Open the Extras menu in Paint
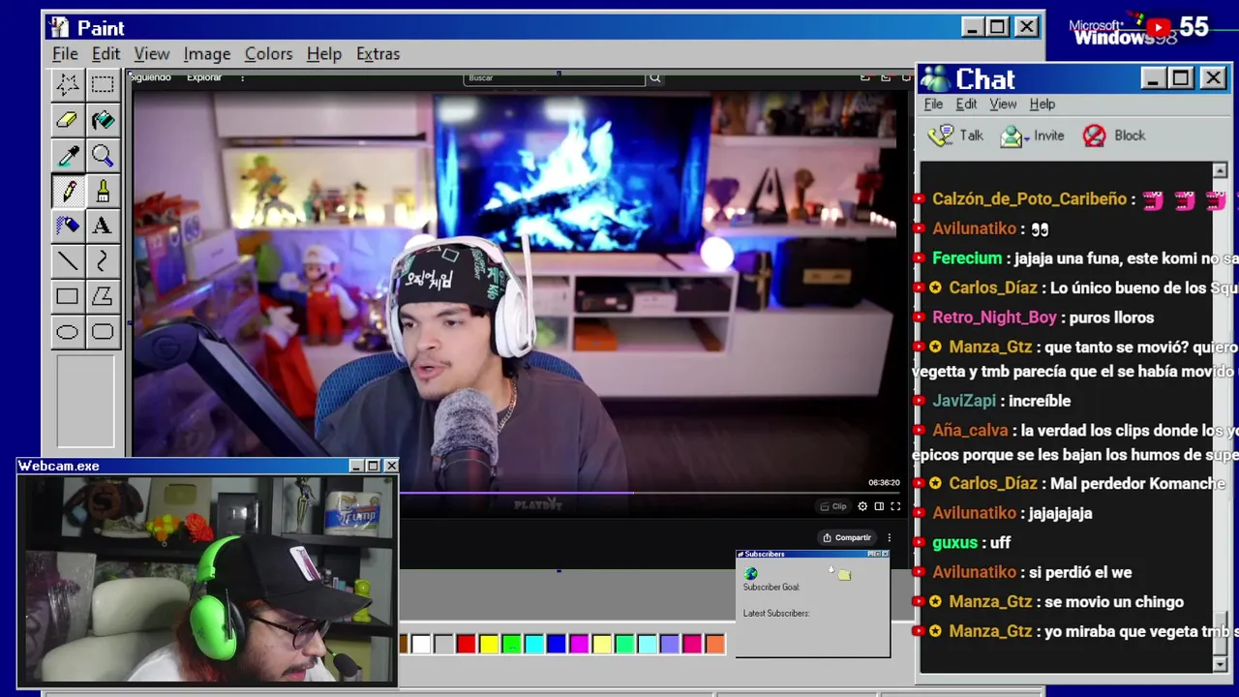Viewport: 1239px width, 697px height. pyautogui.click(x=378, y=54)
